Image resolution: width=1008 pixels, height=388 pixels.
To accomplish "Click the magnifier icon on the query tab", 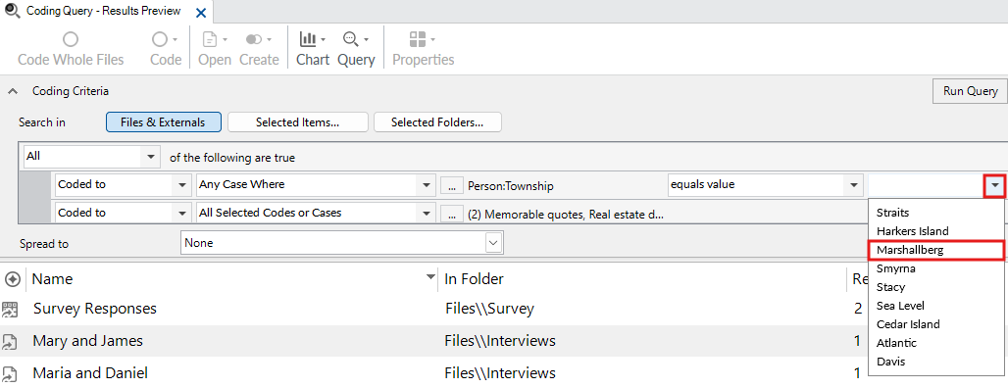I will [12, 11].
